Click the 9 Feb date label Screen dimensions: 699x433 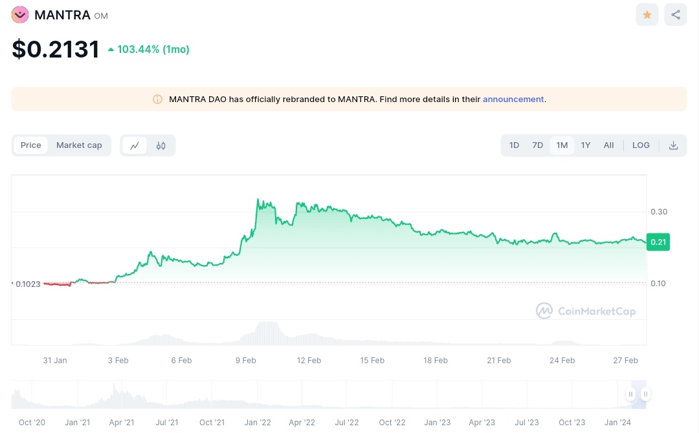click(x=246, y=361)
